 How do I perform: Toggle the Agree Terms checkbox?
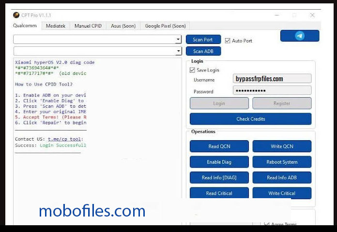tap(267, 224)
